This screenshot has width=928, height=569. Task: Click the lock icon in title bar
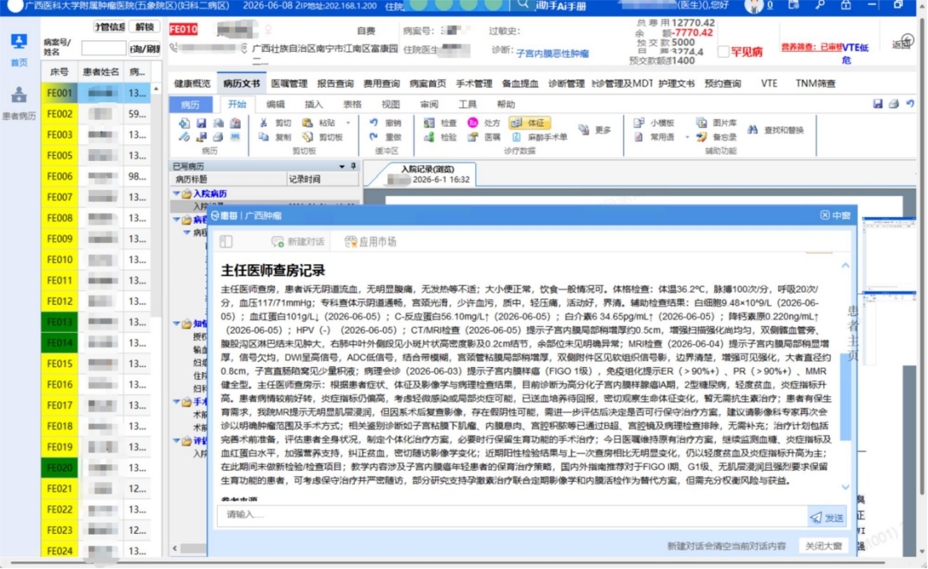coord(846,5)
